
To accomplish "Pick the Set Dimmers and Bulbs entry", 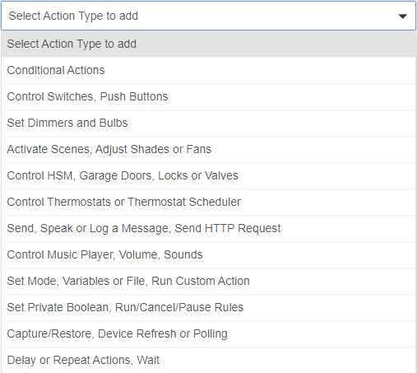I will (x=208, y=123).
